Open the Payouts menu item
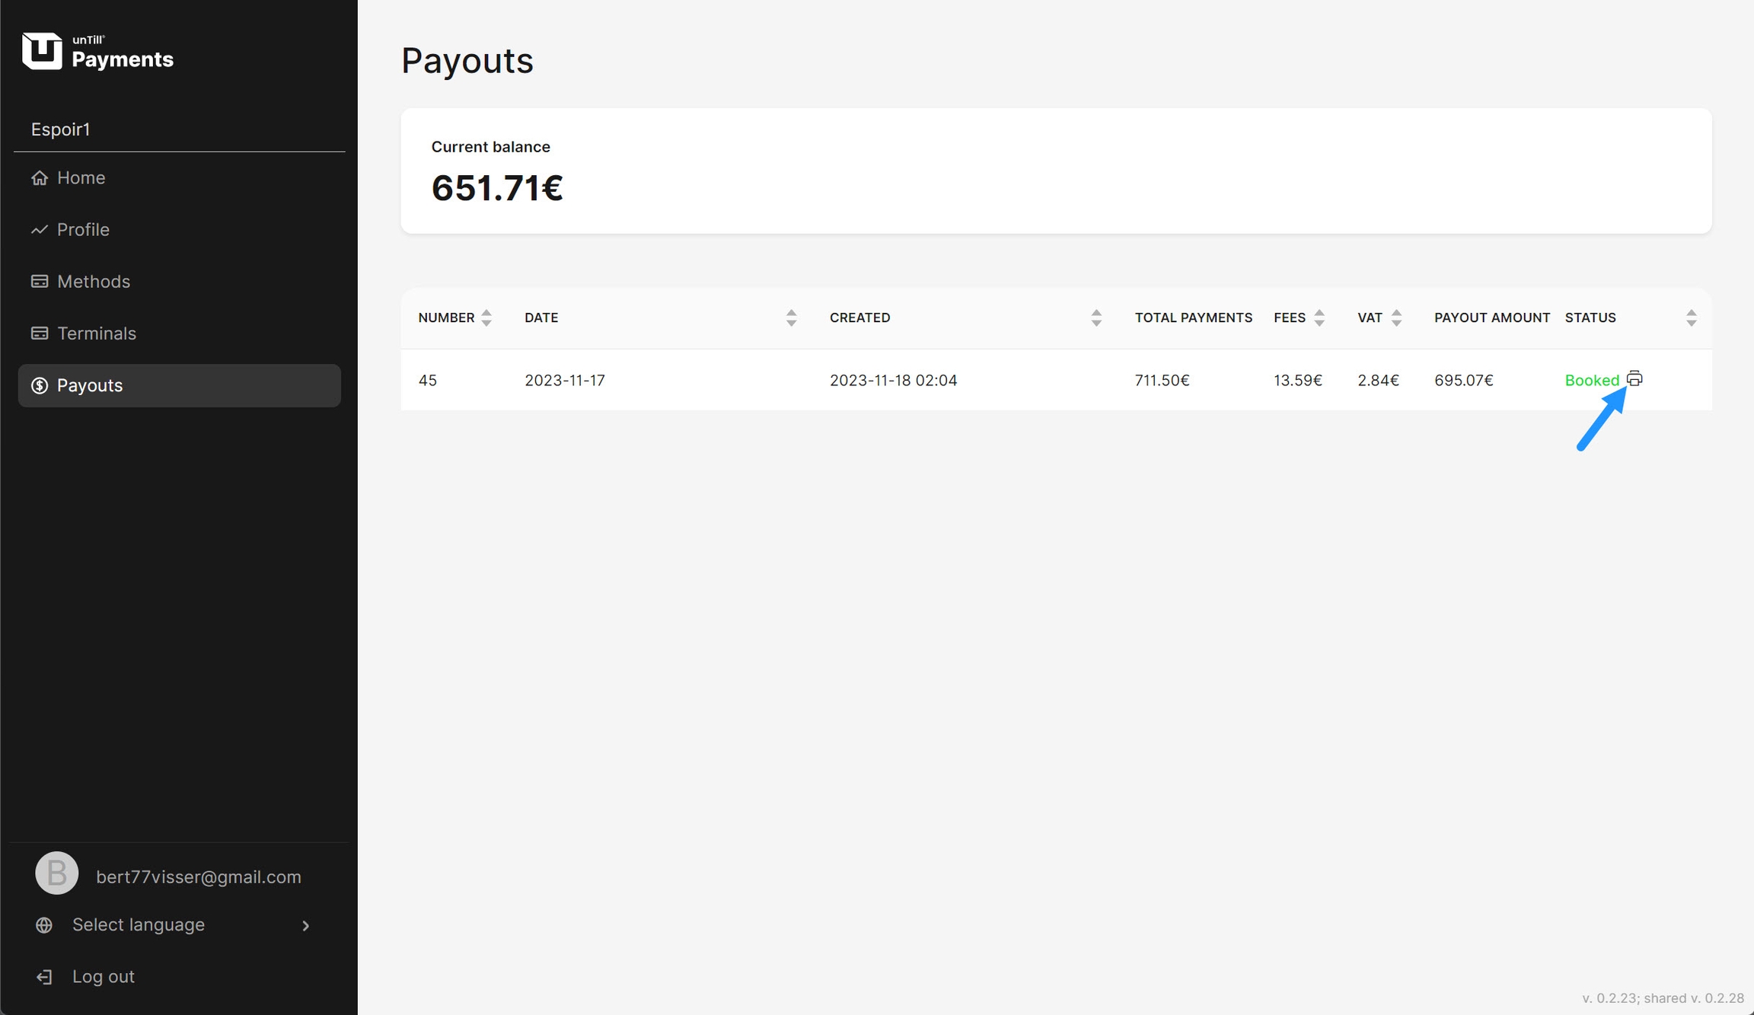This screenshot has width=1754, height=1015. pos(179,385)
